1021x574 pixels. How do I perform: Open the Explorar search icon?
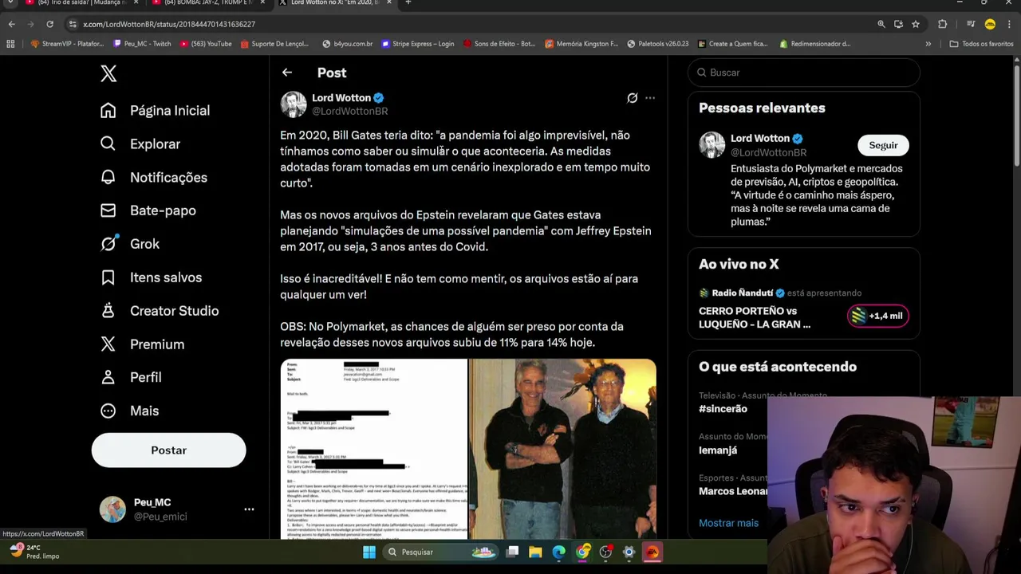point(108,144)
